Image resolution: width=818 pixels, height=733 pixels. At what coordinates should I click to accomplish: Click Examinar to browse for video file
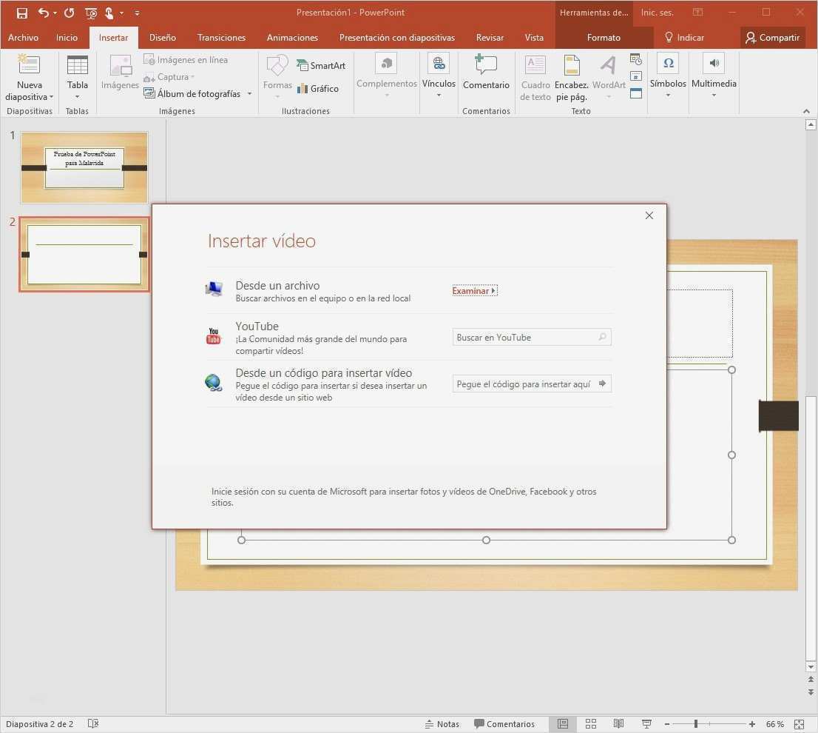click(x=474, y=291)
